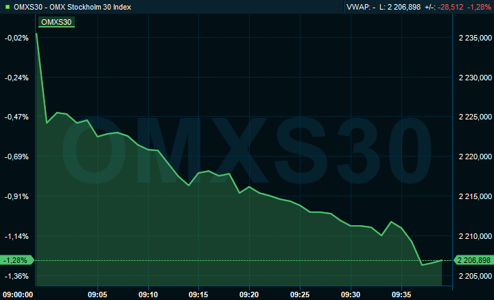This screenshot has height=300, width=494.
Task: Click the 2 230,000 right axis label
Action: coord(475,78)
